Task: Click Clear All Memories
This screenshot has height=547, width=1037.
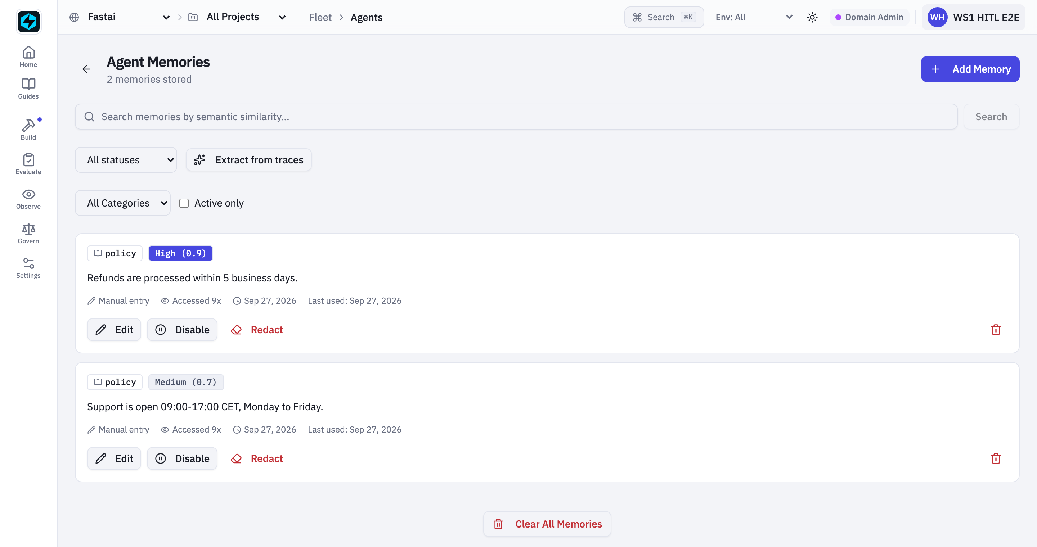Action: click(547, 524)
